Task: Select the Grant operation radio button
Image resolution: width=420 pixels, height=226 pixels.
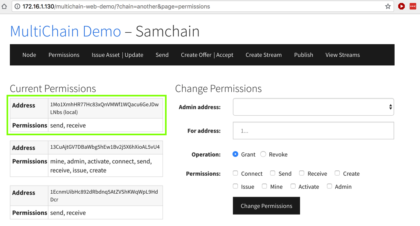Action: click(235, 154)
